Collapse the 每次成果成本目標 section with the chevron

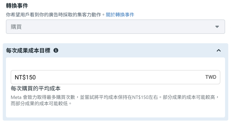pos(219,50)
